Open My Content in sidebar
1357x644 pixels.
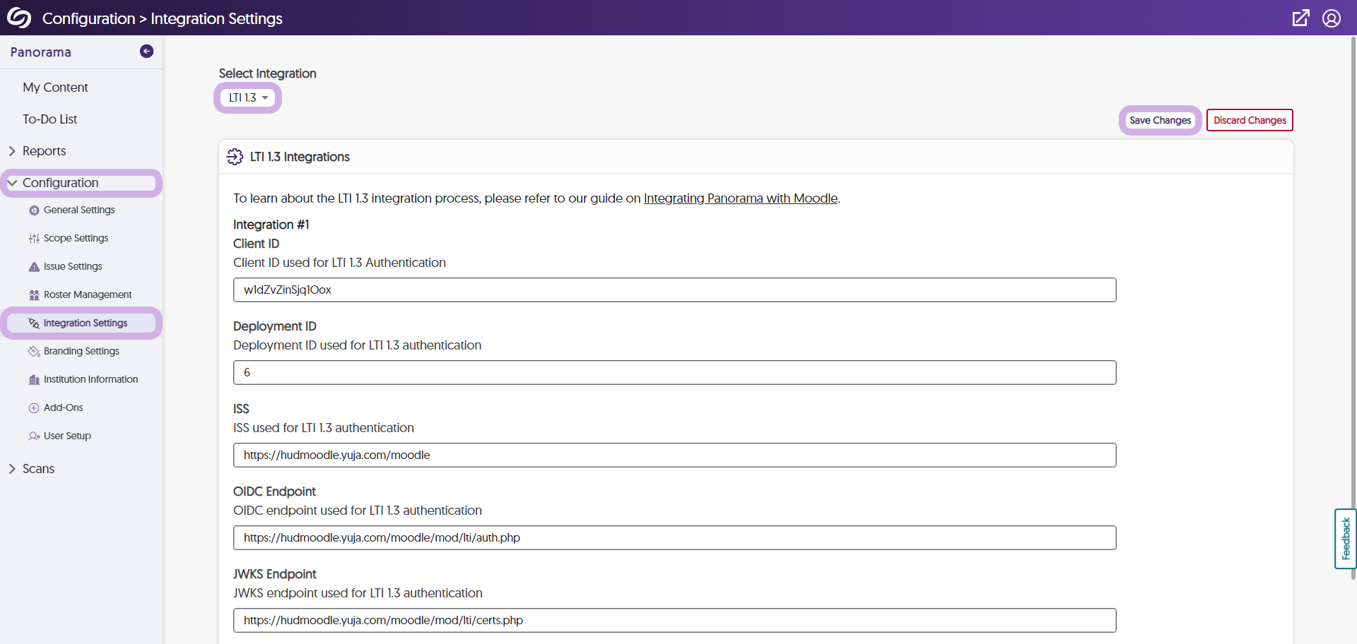click(55, 88)
